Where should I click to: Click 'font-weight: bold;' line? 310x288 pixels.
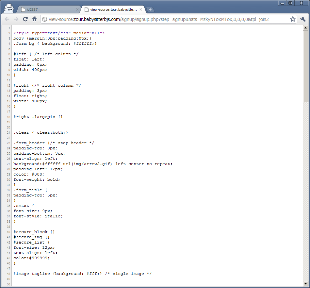37,179
